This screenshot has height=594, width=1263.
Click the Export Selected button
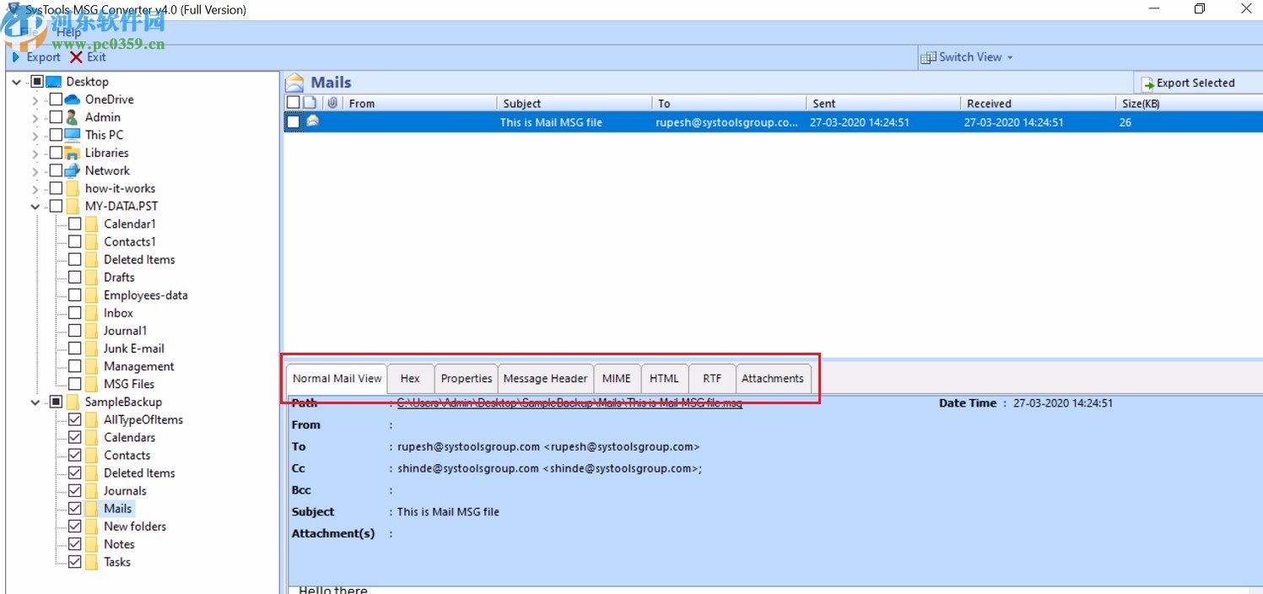1197,83
